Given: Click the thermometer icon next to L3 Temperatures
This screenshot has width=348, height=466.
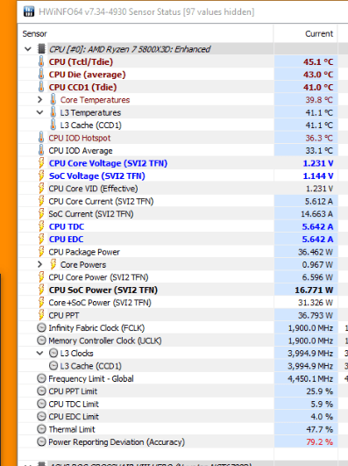Looking at the screenshot, I should (53, 112).
